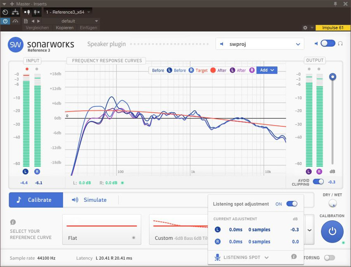The width and height of the screenshot is (351, 267).
Task: Click the L badge in Current Adjustment
Action: point(218,229)
